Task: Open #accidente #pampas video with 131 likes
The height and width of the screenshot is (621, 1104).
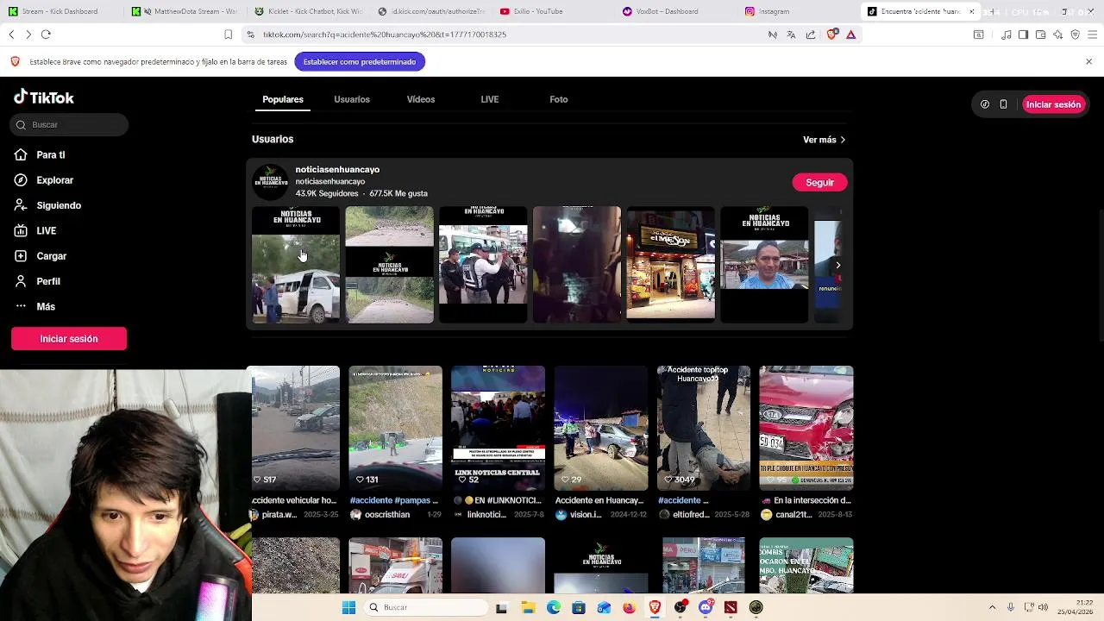Action: click(x=395, y=428)
